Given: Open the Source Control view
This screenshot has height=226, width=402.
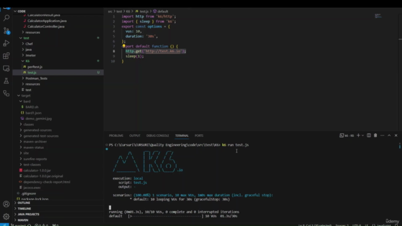Looking at the screenshot, I should (6, 31).
